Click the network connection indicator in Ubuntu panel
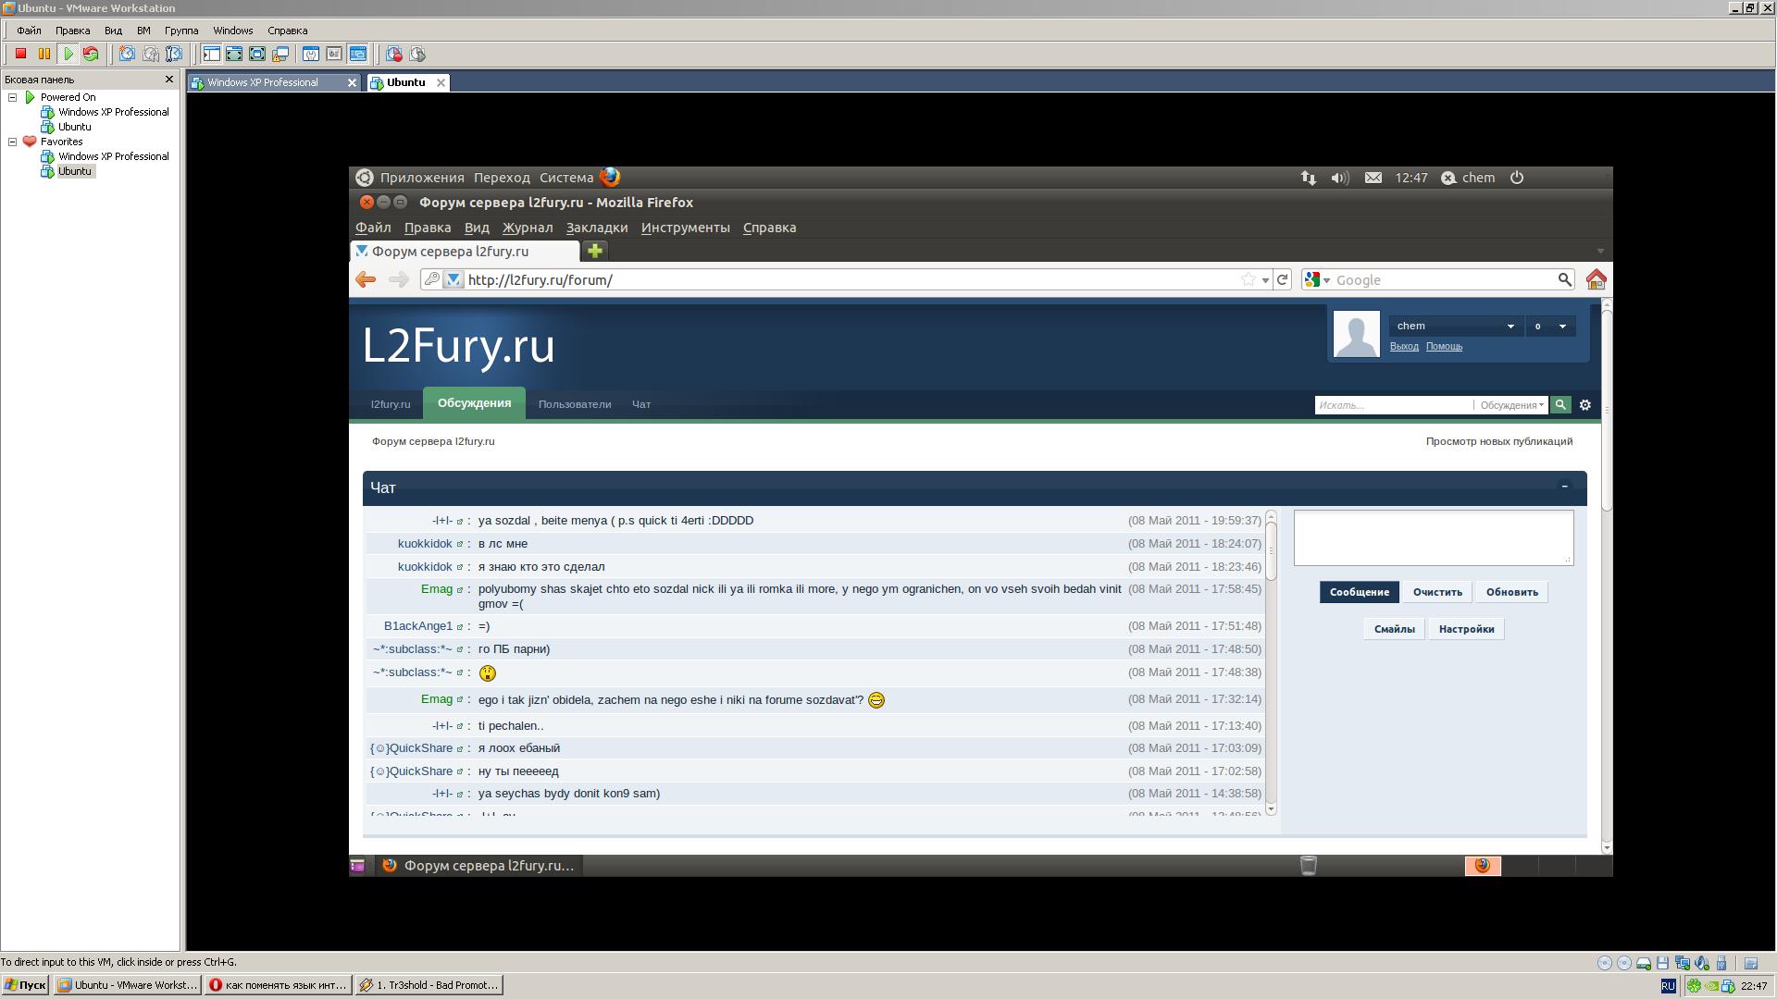 (1308, 178)
